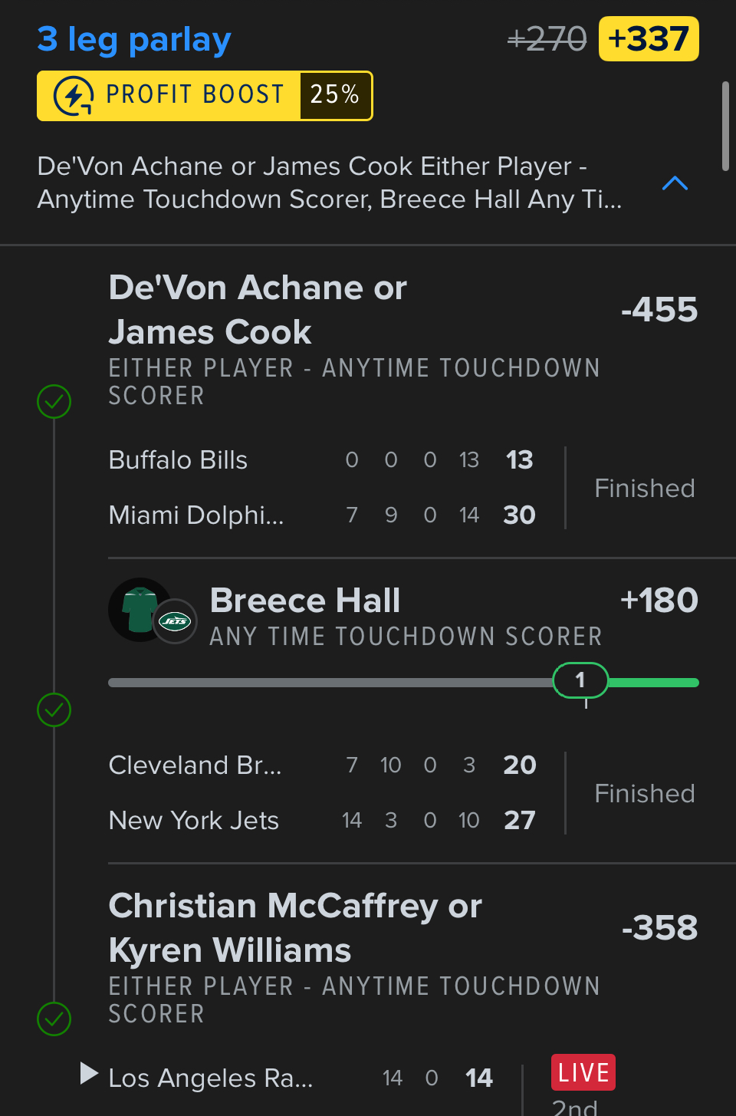
Task: Open the 3 leg parlay heading
Action: coord(134,40)
